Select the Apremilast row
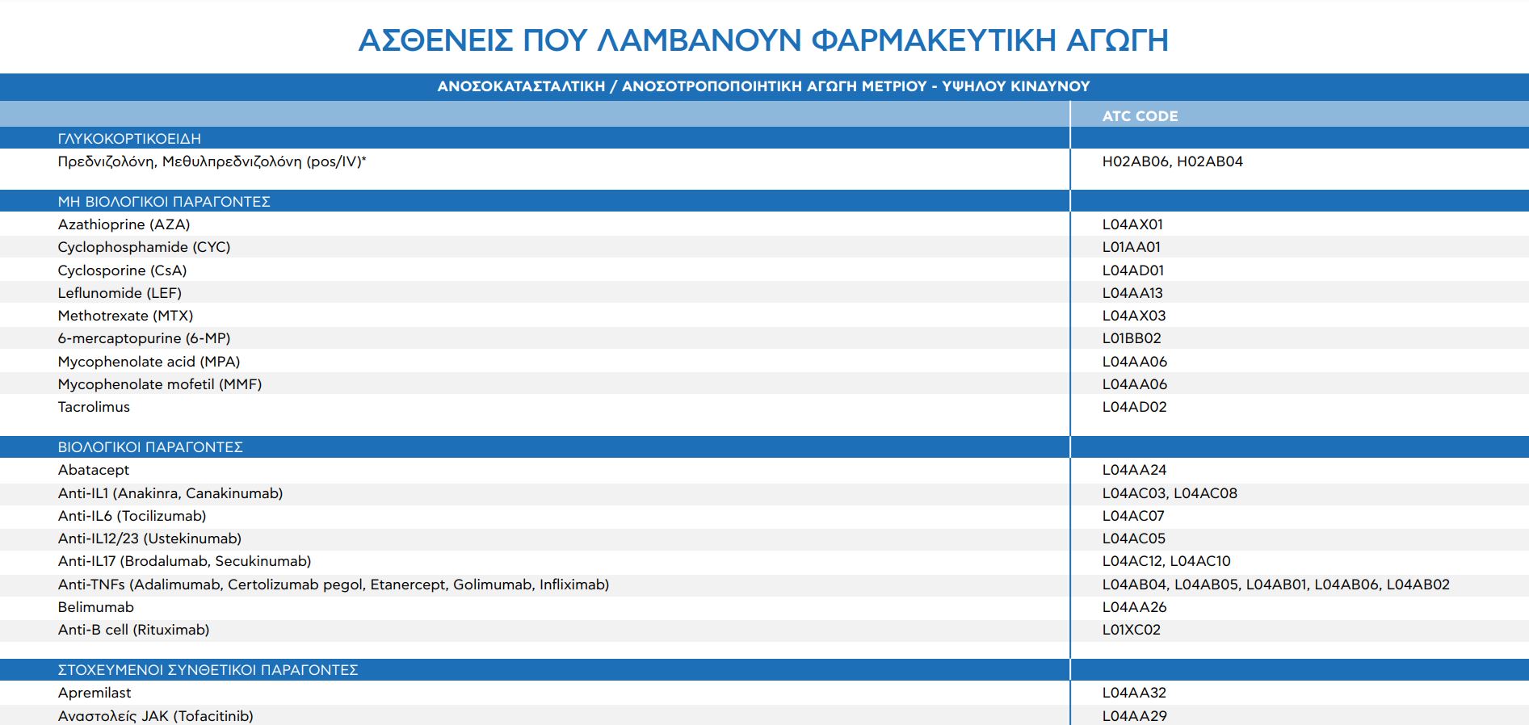The width and height of the screenshot is (1529, 725). 95,693
